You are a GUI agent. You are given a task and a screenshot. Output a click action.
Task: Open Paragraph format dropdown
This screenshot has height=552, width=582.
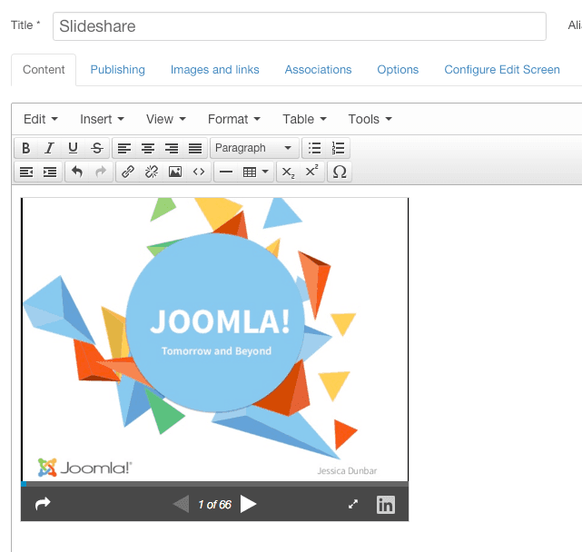tap(254, 148)
